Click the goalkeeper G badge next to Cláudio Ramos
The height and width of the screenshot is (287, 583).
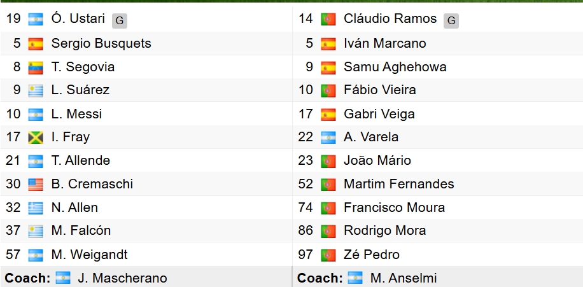tap(451, 20)
